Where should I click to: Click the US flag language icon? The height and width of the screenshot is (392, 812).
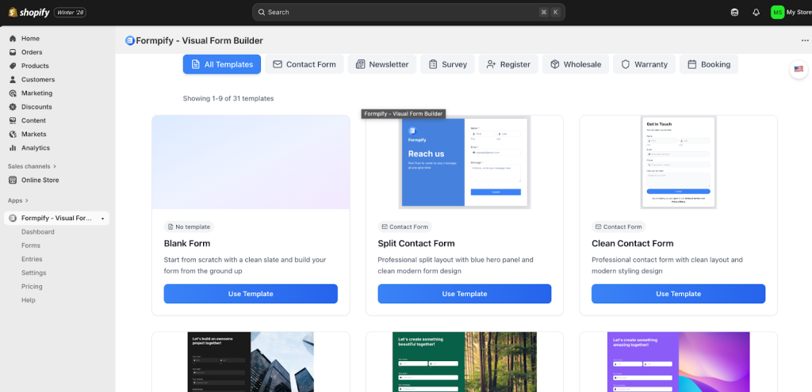(799, 70)
